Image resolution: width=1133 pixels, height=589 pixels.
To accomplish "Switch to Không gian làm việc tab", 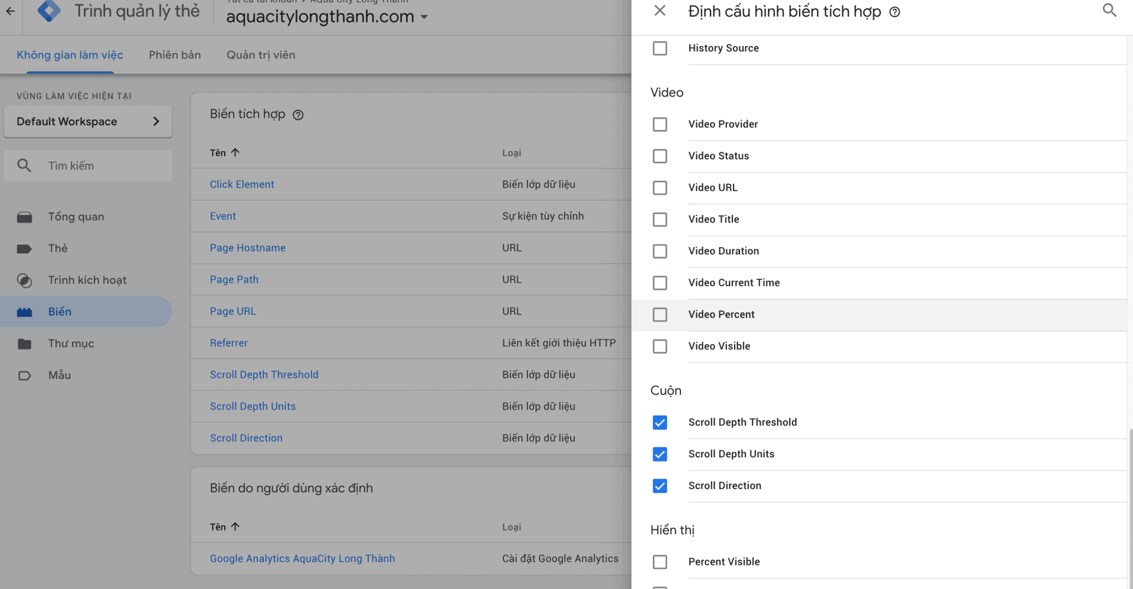I will click(70, 55).
